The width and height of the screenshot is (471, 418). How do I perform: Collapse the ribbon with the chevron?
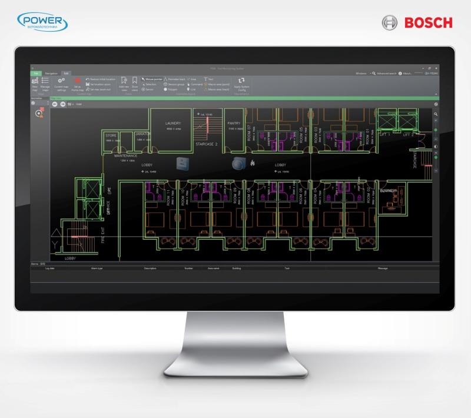(436, 94)
